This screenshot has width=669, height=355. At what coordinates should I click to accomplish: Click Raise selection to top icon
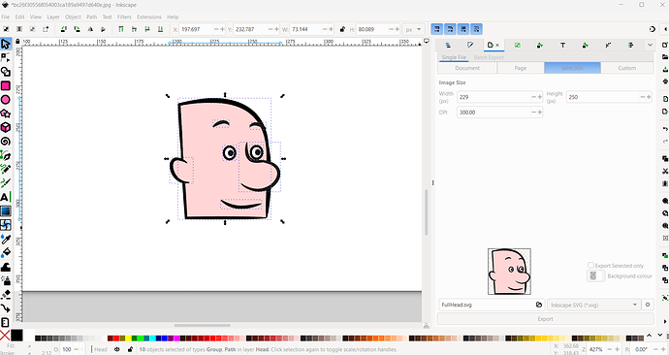pyautogui.click(x=121, y=29)
